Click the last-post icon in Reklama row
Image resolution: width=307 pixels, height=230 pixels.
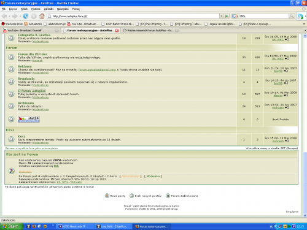tap(286, 71)
